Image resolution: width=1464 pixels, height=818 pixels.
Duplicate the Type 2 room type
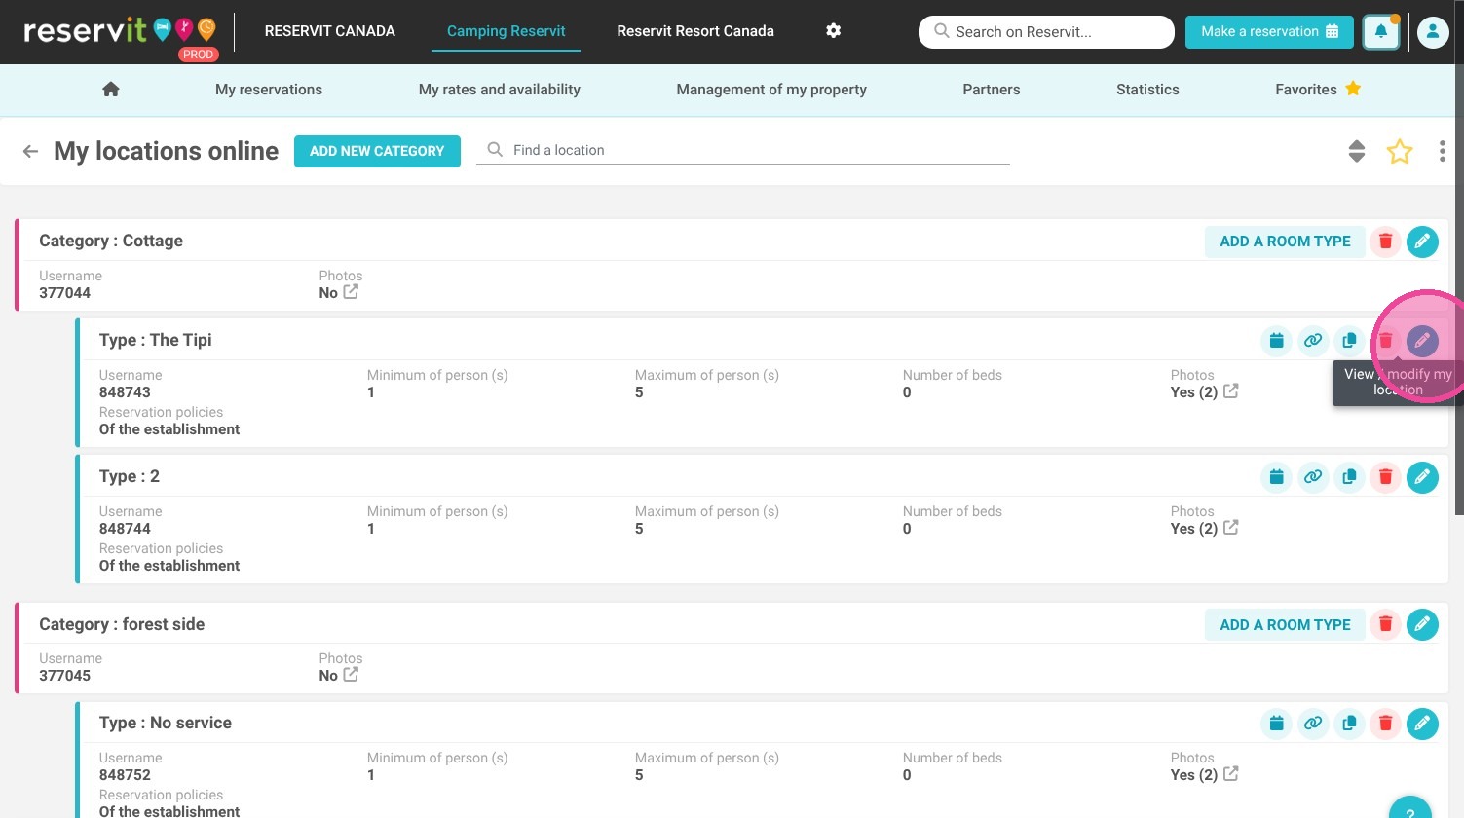1349,477
